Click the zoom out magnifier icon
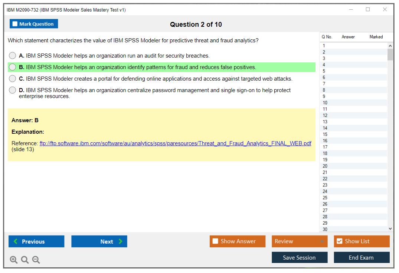Image resolution: width=399 pixels, height=273 pixels. pyautogui.click(x=36, y=260)
